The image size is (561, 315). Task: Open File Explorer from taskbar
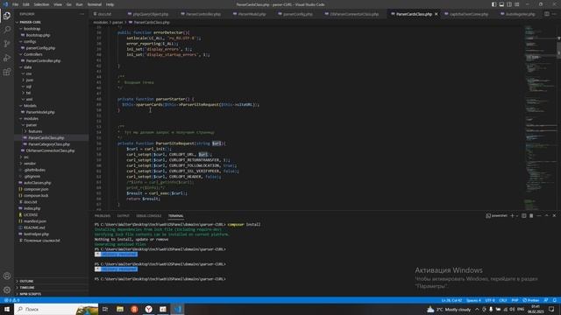pos(120,309)
